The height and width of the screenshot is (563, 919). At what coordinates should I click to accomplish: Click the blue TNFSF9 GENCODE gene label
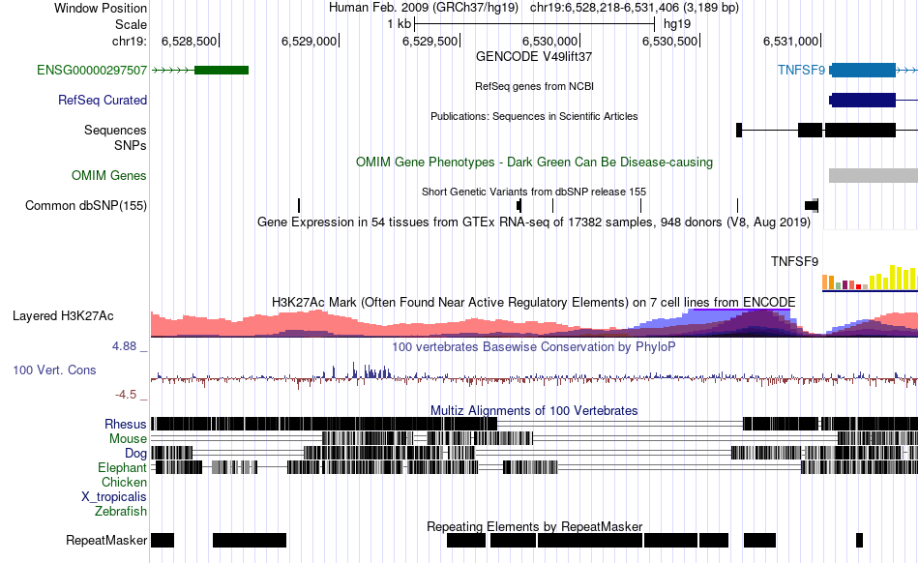click(x=801, y=71)
